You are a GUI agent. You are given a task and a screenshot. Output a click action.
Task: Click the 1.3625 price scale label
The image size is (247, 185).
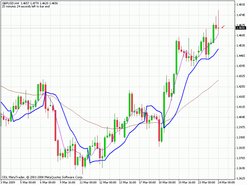241,178
